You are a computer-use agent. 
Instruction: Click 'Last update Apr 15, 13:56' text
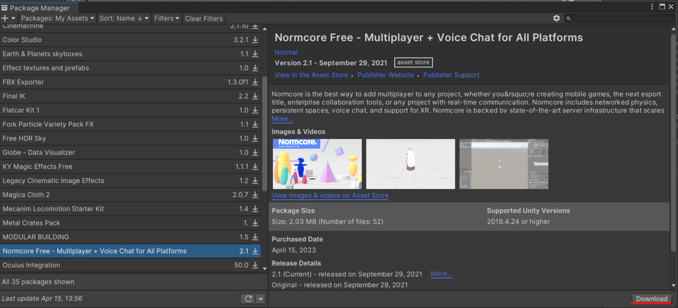(x=42, y=298)
